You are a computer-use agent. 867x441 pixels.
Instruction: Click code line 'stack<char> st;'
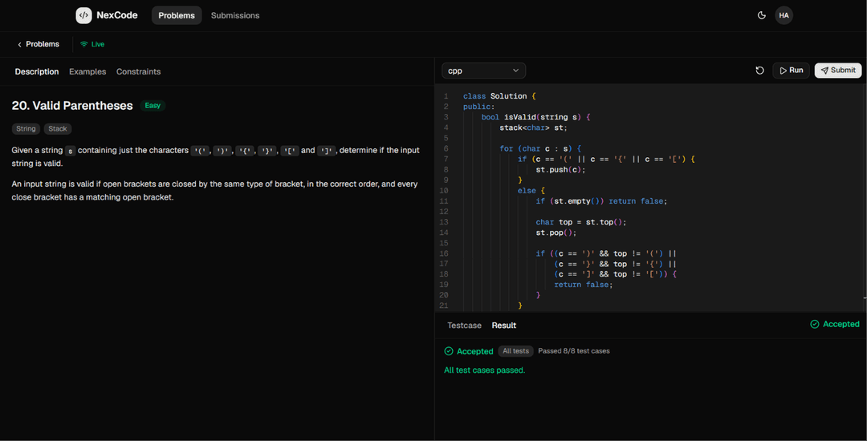[534, 127]
